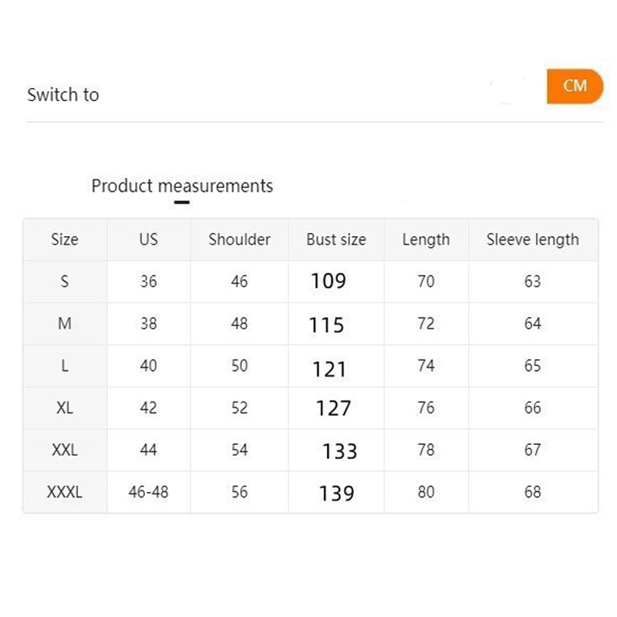Screen dimensions: 617x617
Task: Click the sleeve length value 68
Action: tap(533, 492)
